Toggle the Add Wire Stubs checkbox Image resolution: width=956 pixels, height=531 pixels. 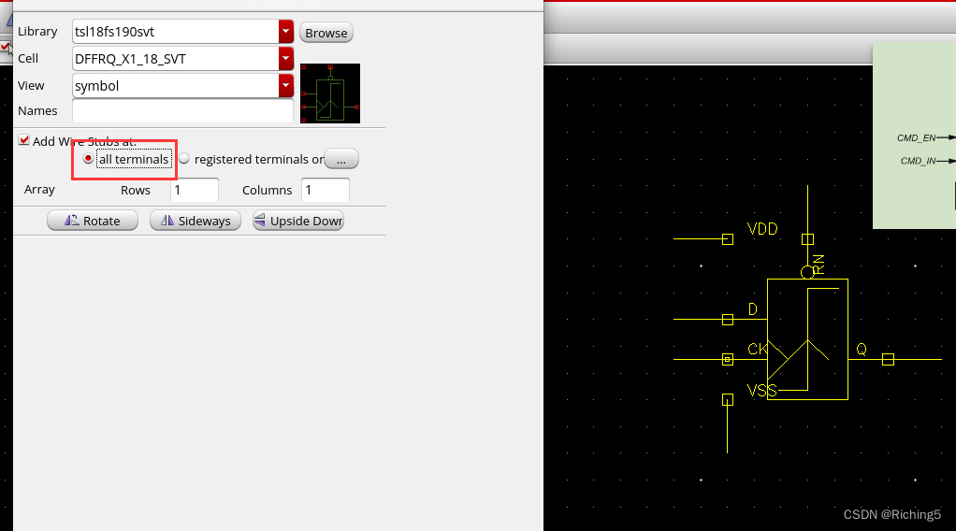[x=24, y=140]
